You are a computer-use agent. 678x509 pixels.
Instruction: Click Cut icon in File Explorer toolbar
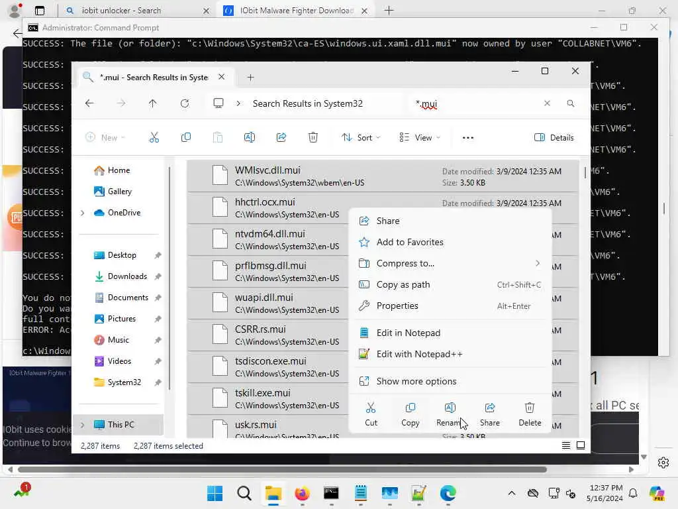154,138
